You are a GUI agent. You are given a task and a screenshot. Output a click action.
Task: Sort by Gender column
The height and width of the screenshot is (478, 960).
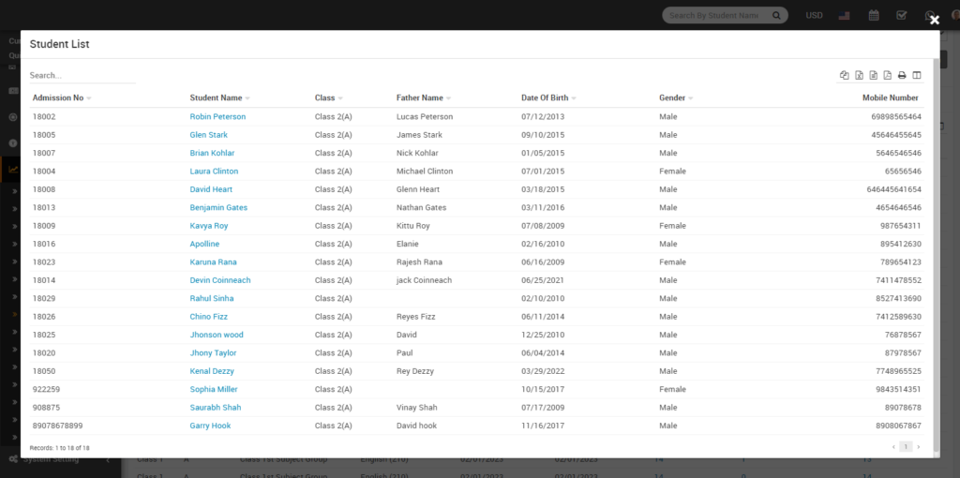676,97
